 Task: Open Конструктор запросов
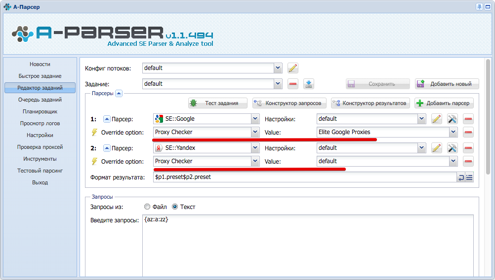[289, 103]
